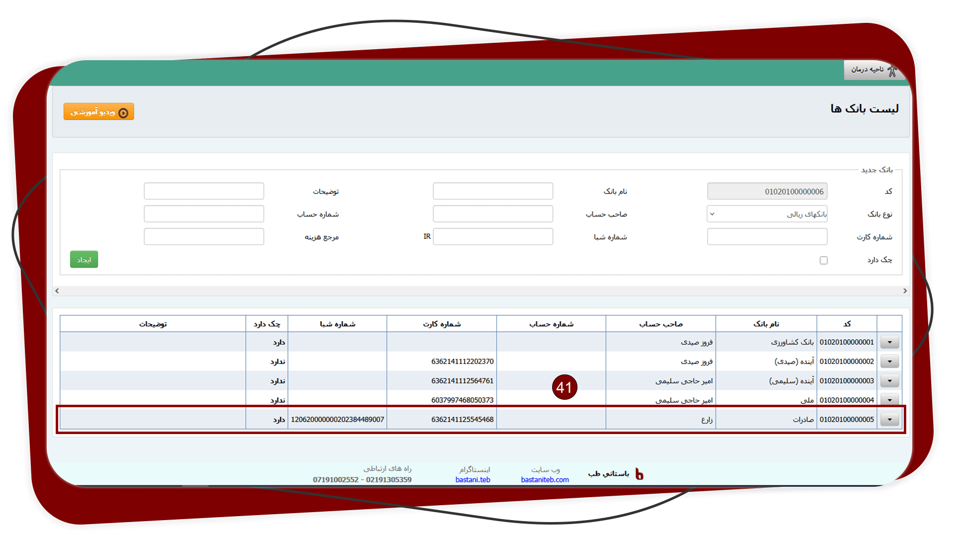This screenshot has width=955, height=537.
Task: Click the horizontal scrollbar left arrow
Action: [x=57, y=291]
